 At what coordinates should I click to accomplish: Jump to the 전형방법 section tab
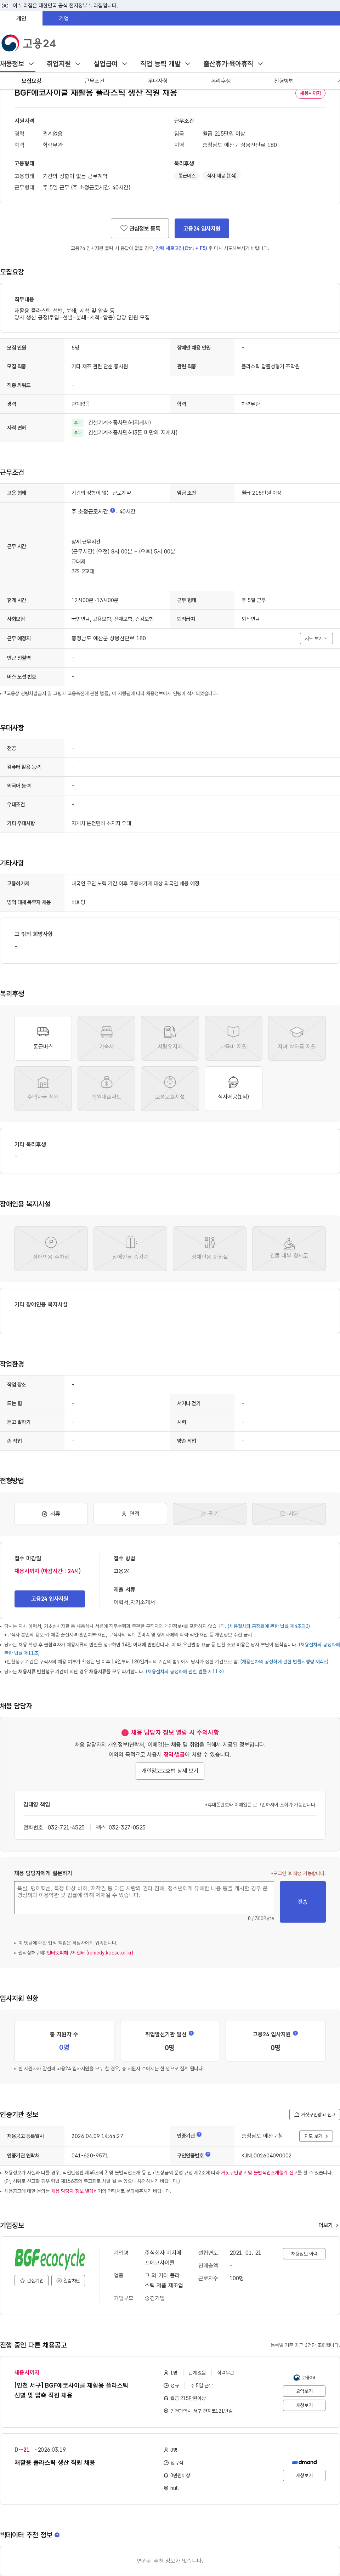[284, 81]
